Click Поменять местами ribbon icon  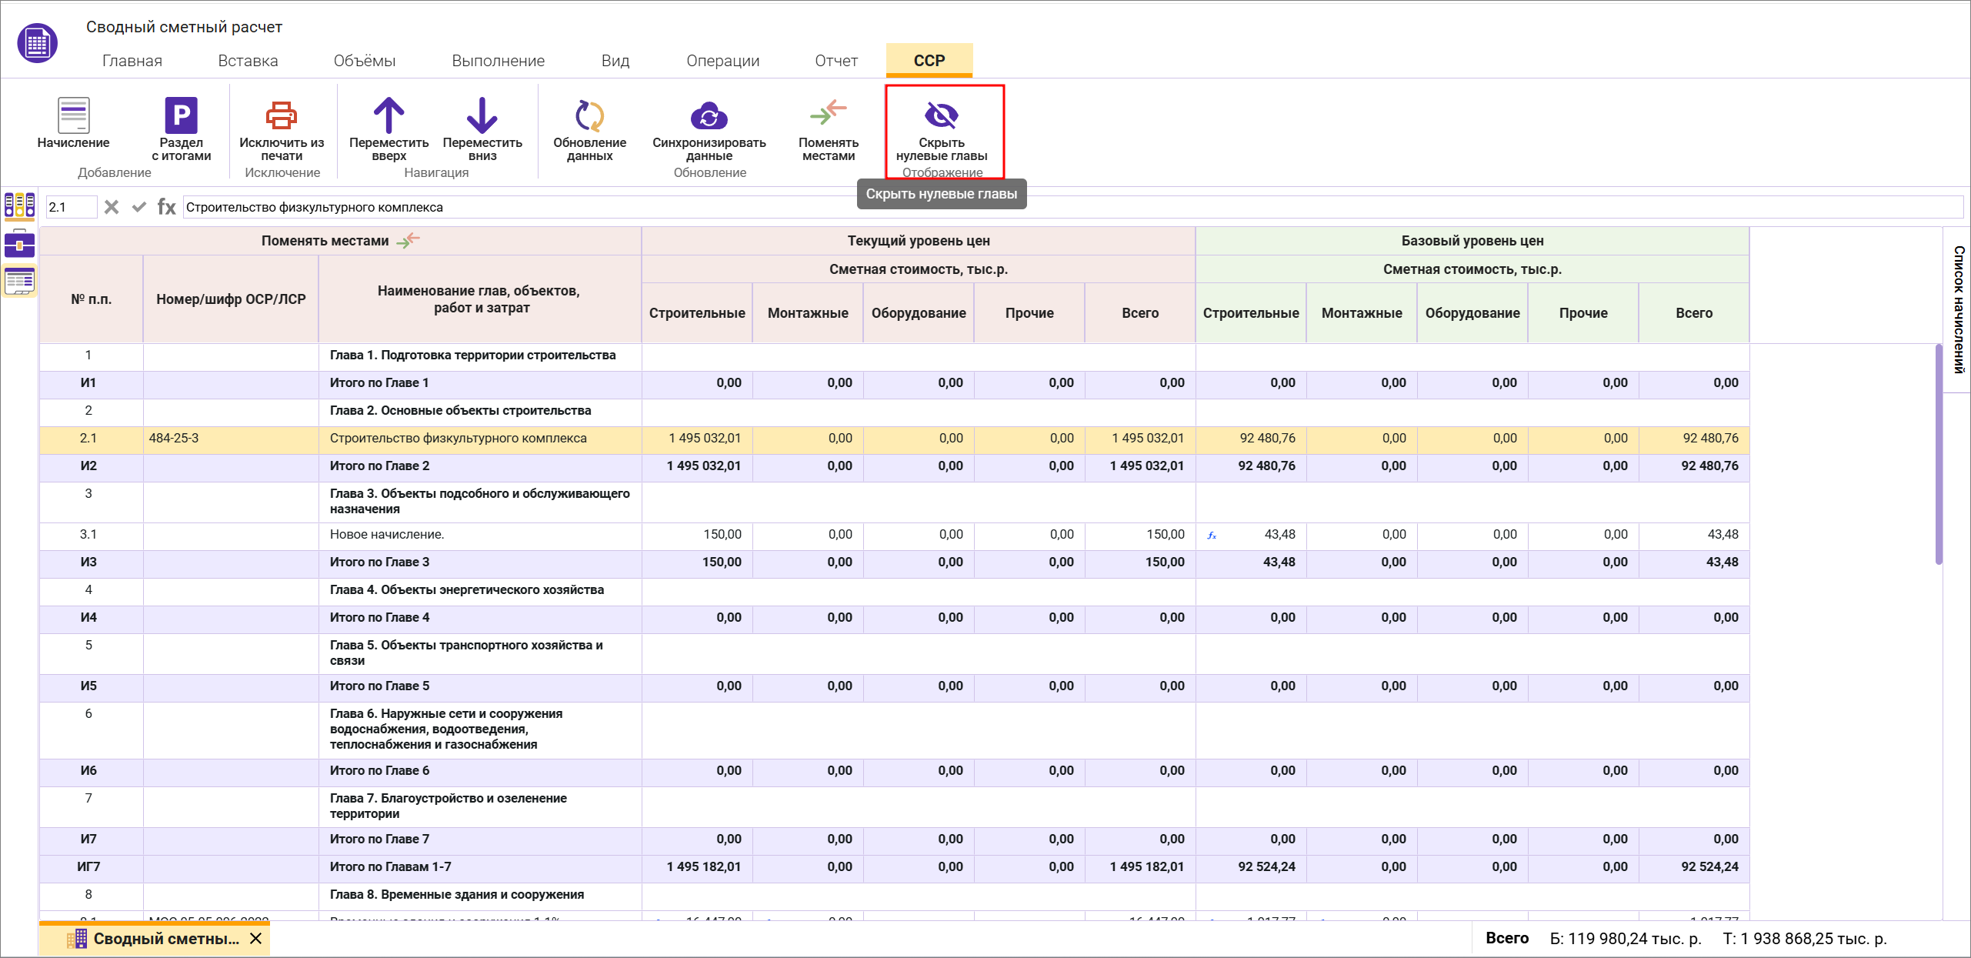pos(828,115)
